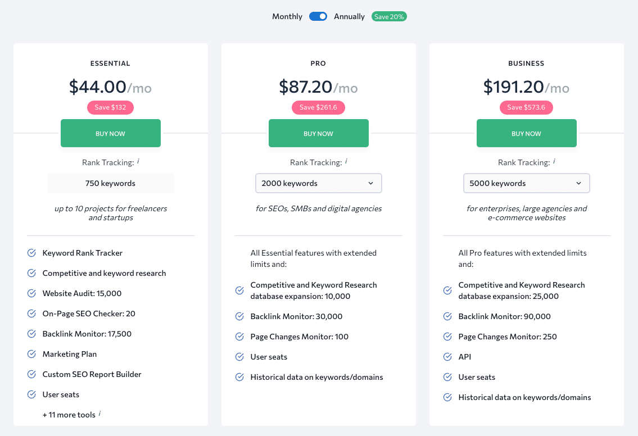Screen dimensions: 638x436
Task: Click Pro Rank Tracking info icon
Action: [346, 161]
